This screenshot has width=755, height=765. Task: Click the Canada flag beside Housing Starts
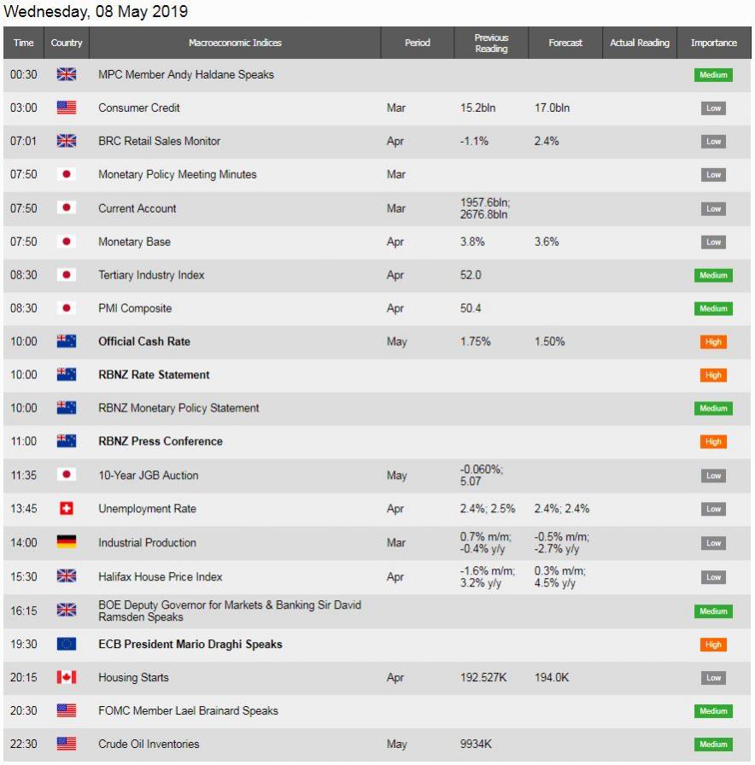pos(67,677)
